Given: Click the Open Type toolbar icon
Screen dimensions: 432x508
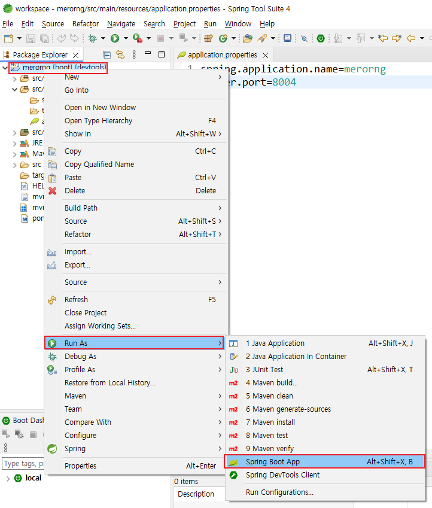Looking at the screenshot, I should (x=248, y=38).
